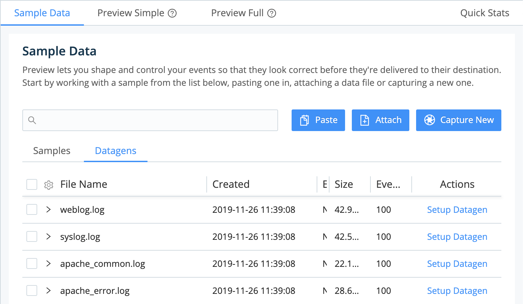This screenshot has width=523, height=304.
Task: Click the Attach file icon
Action: point(364,120)
